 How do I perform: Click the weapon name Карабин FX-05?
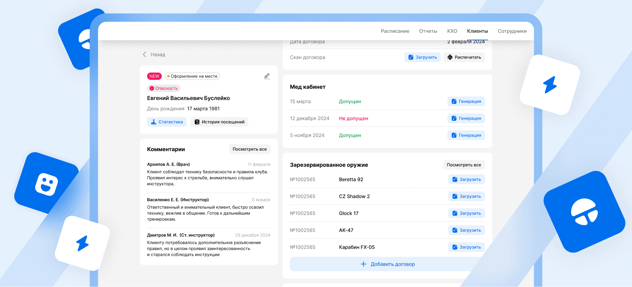[x=357, y=248]
